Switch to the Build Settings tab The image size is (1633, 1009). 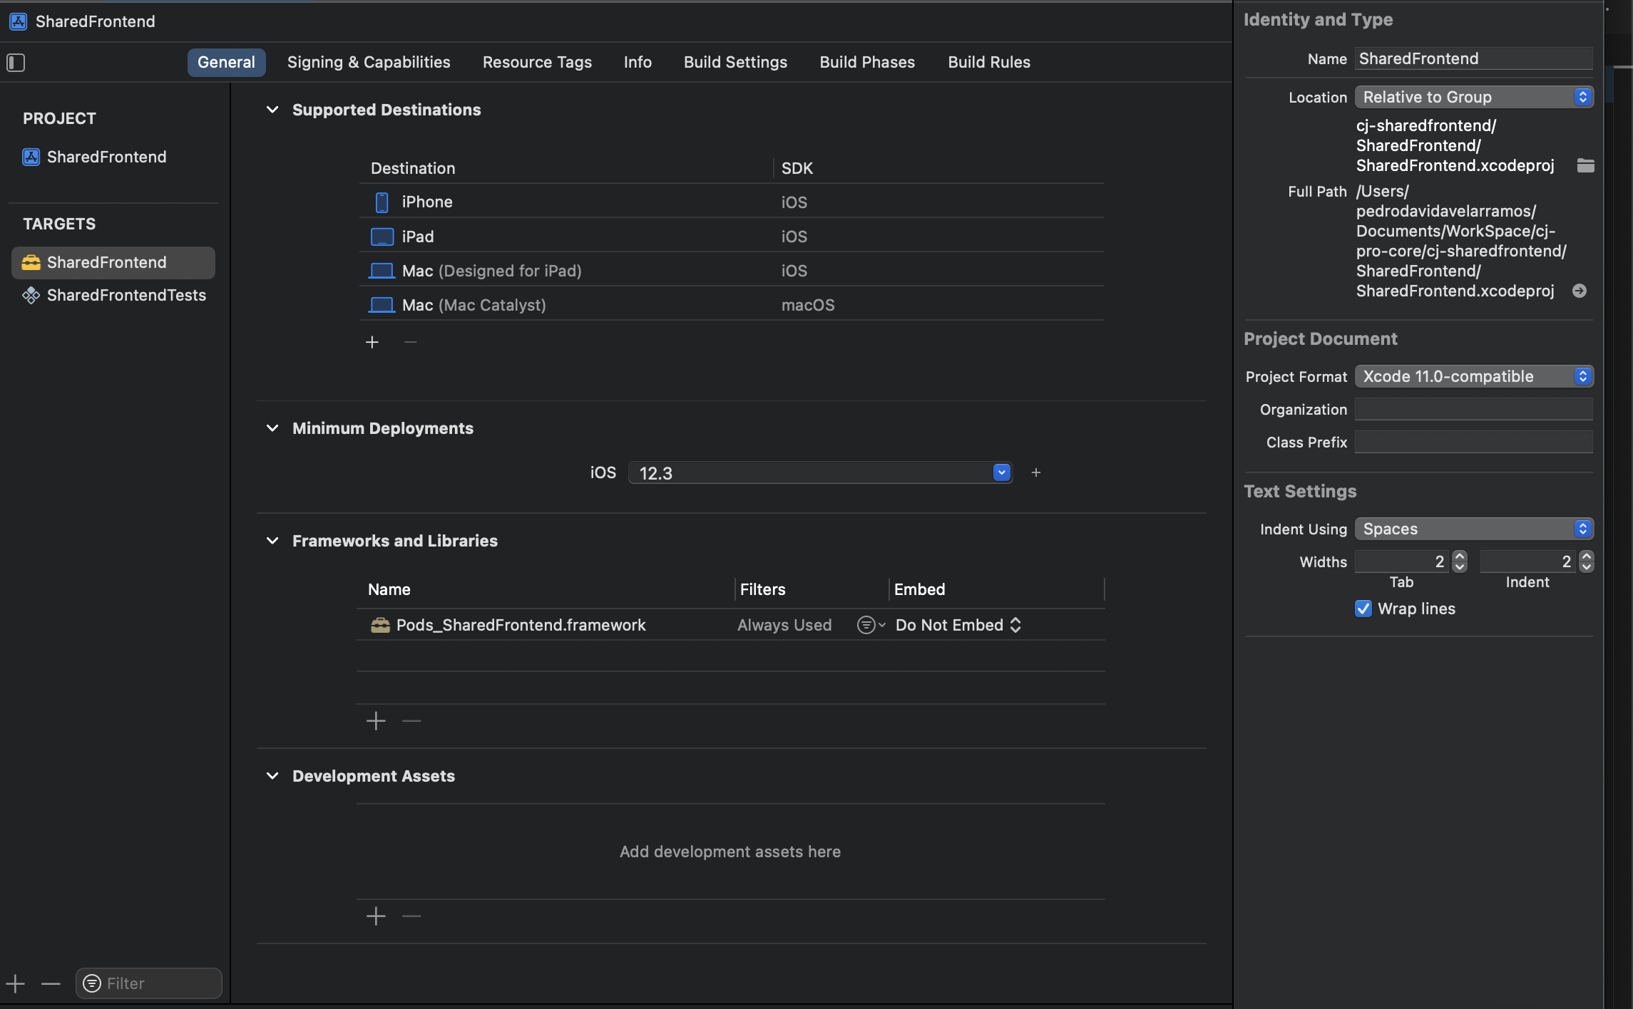[735, 63]
